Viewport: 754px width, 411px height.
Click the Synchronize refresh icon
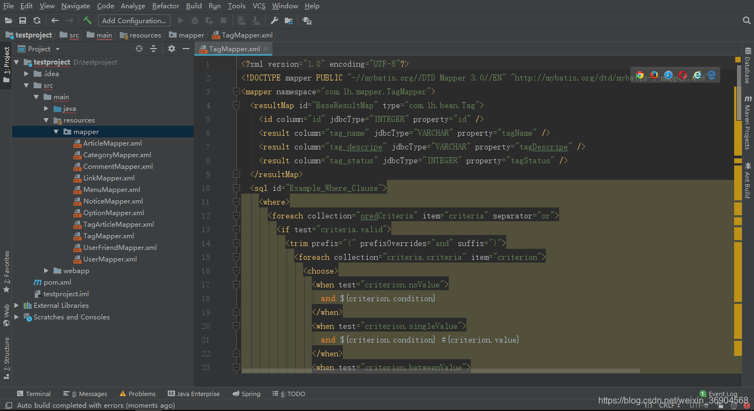(37, 20)
